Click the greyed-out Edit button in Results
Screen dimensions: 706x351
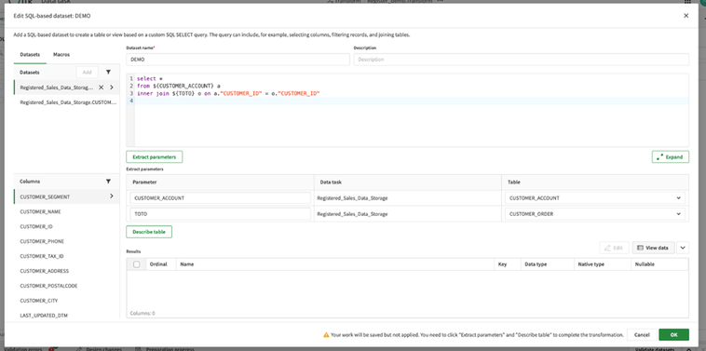[614, 248]
